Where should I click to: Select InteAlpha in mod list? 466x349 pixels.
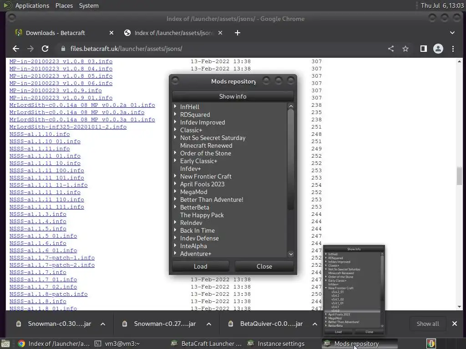[193, 246]
